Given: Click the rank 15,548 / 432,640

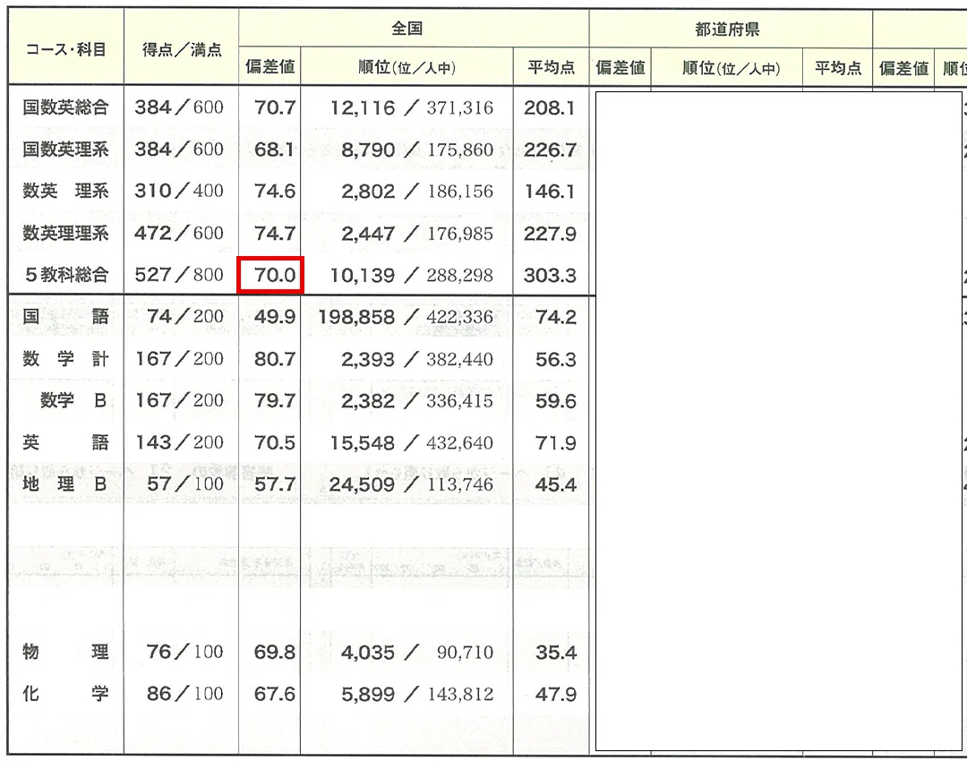Looking at the screenshot, I should 411,443.
